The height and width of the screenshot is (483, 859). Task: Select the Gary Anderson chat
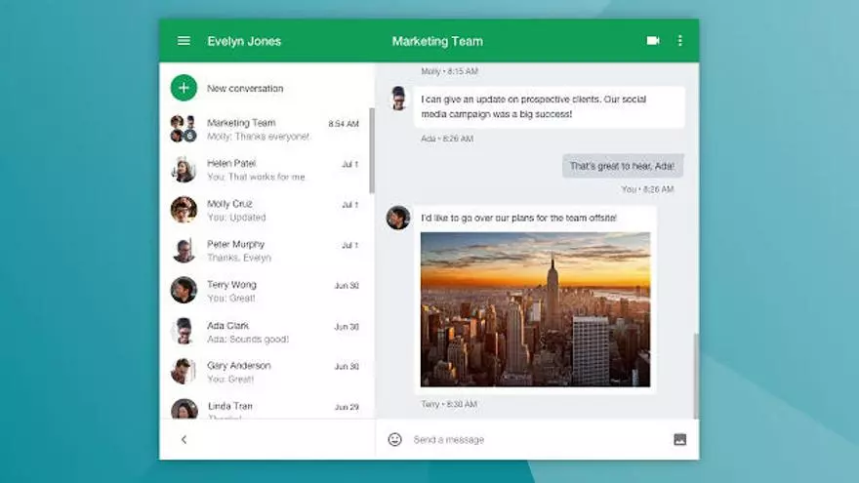(x=264, y=372)
